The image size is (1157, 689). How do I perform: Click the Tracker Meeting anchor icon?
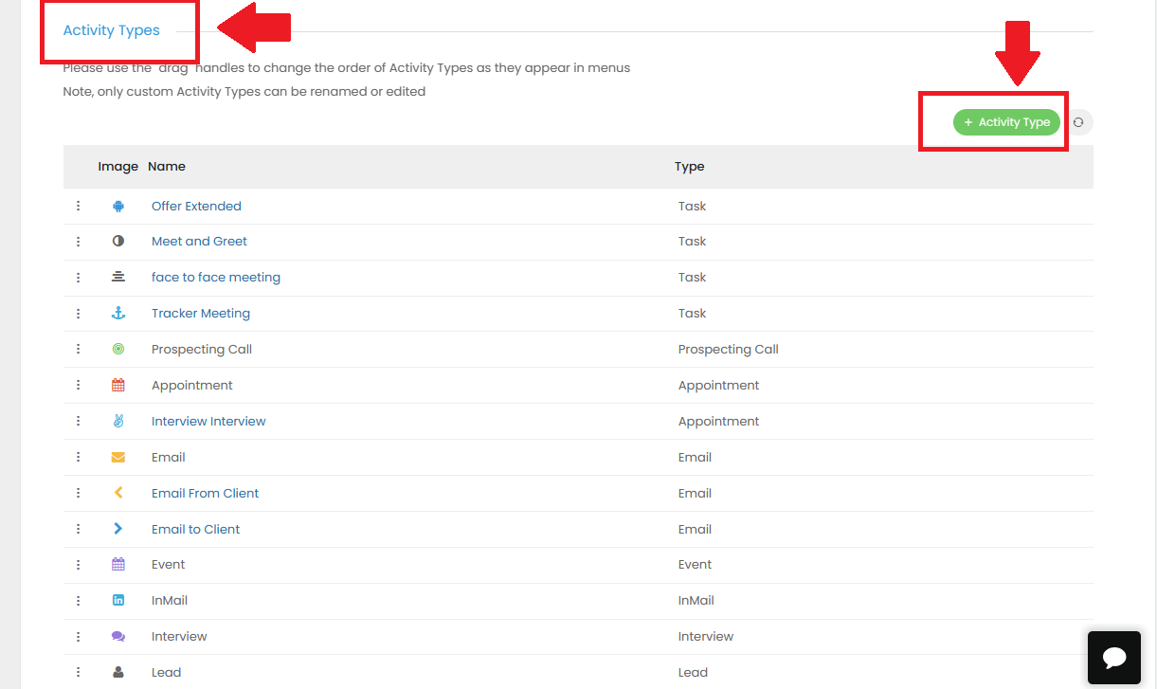(118, 313)
